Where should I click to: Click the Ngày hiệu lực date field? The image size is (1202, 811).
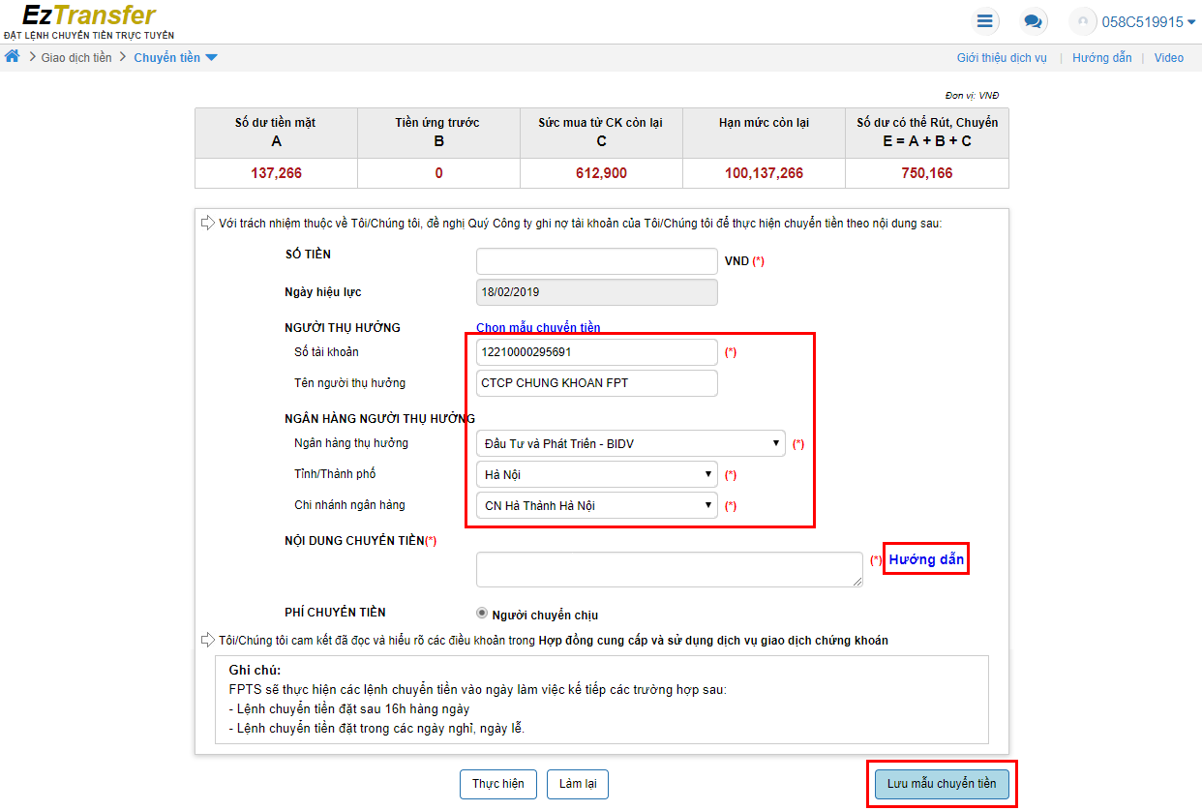tap(597, 292)
